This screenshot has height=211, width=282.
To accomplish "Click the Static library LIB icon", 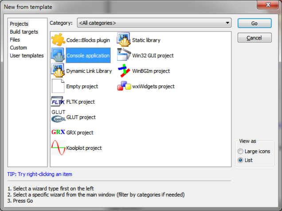I will (124, 40).
